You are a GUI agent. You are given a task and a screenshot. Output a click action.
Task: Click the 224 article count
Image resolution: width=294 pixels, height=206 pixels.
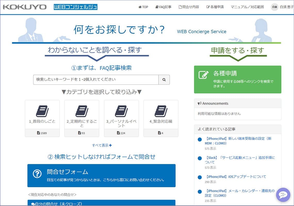(121, 133)
